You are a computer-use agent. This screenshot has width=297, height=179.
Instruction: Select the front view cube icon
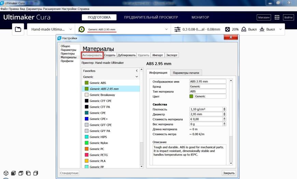[13, 173]
